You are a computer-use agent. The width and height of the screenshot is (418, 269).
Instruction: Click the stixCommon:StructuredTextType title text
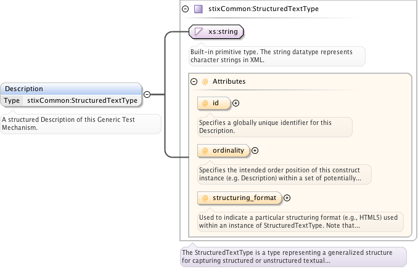(x=263, y=9)
